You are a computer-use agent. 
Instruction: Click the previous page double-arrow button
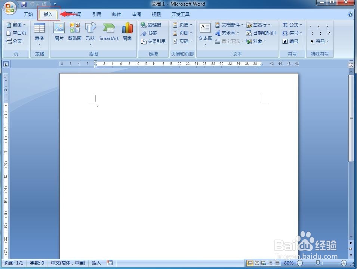click(x=351, y=243)
